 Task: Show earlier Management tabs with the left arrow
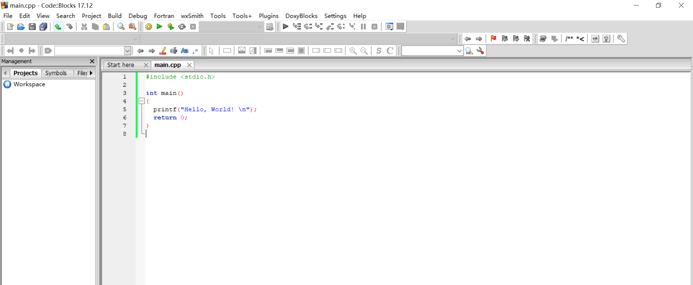coord(5,73)
